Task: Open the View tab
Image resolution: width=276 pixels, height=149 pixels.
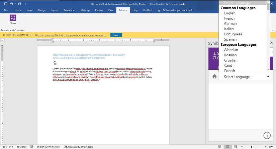Action: [110, 10]
